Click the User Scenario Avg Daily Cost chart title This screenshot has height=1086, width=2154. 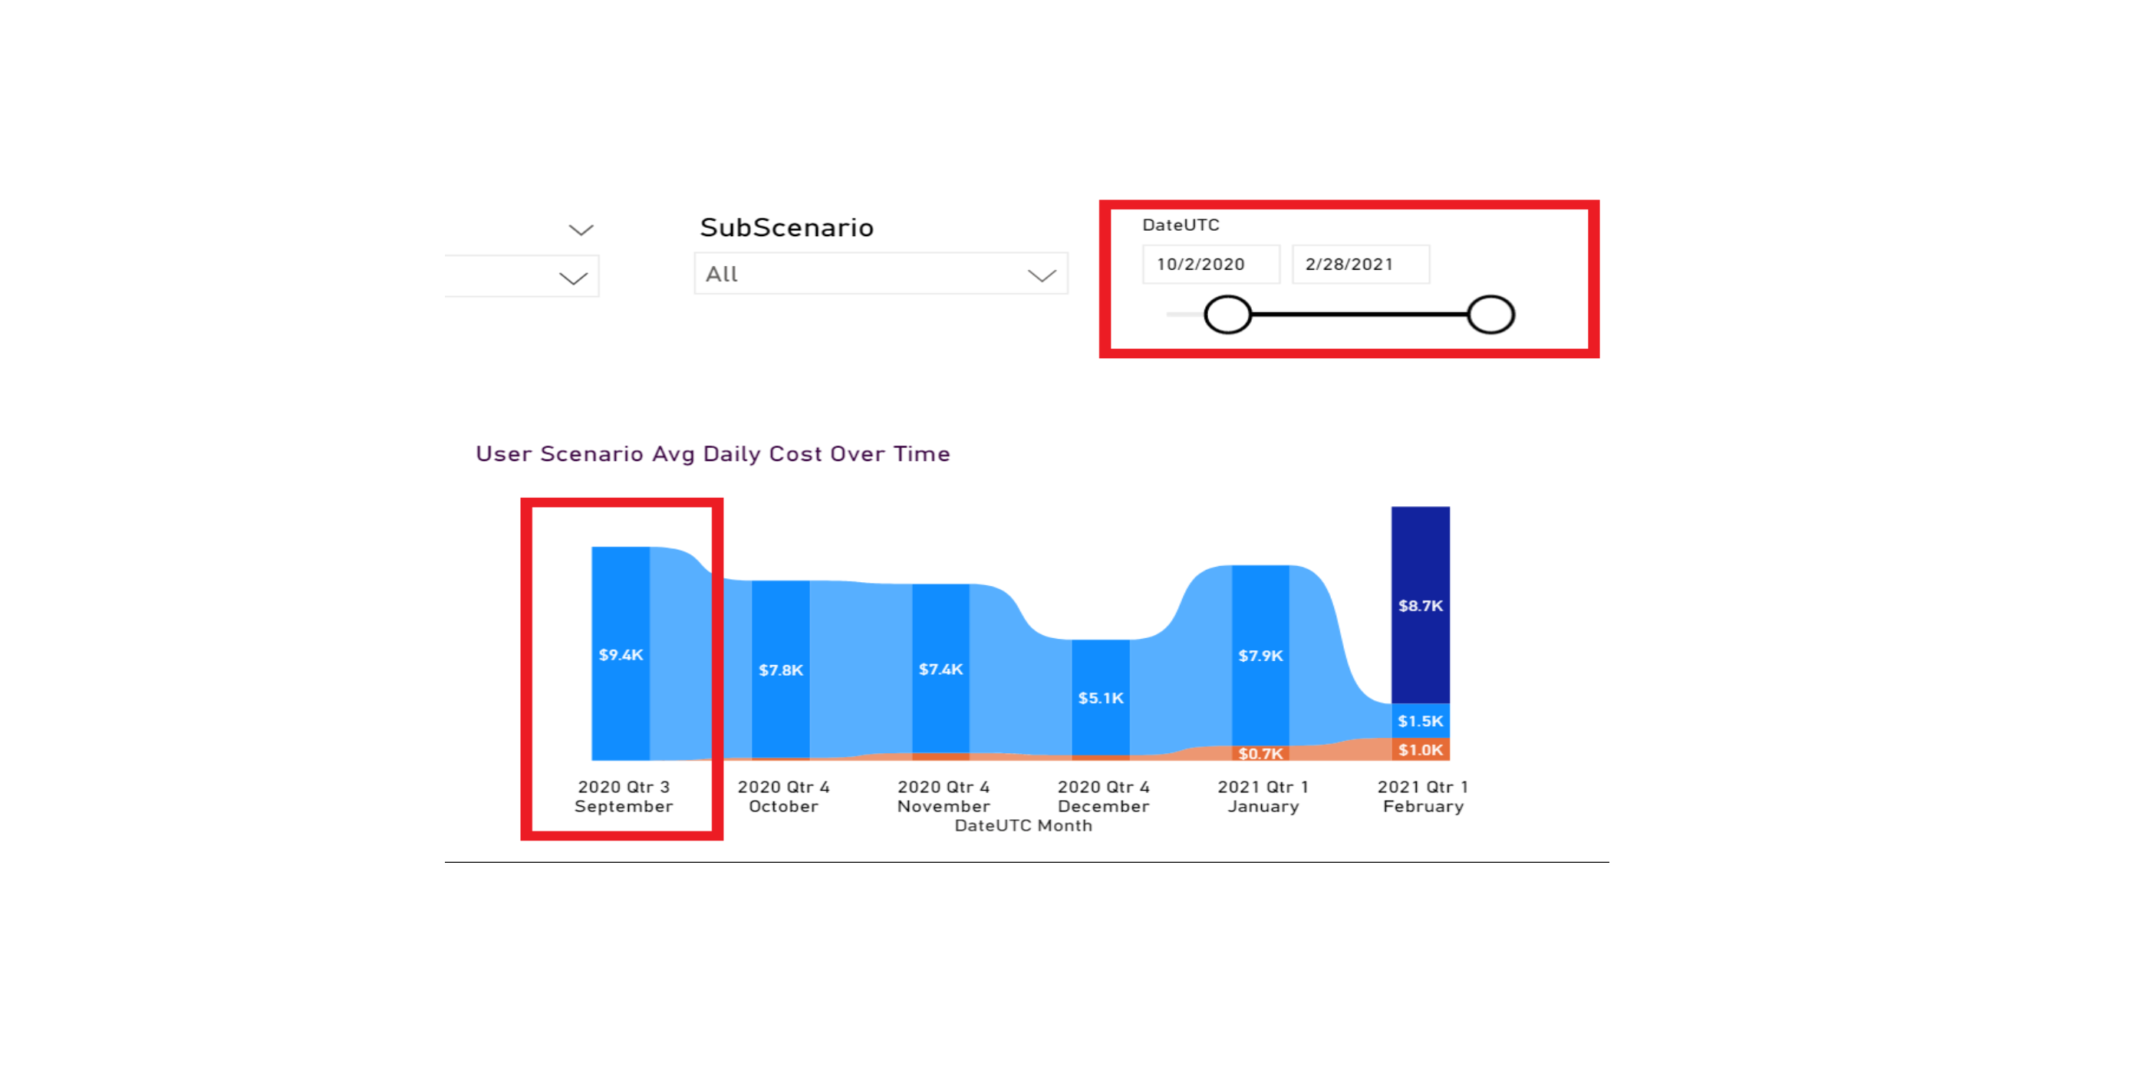pyautogui.click(x=713, y=453)
